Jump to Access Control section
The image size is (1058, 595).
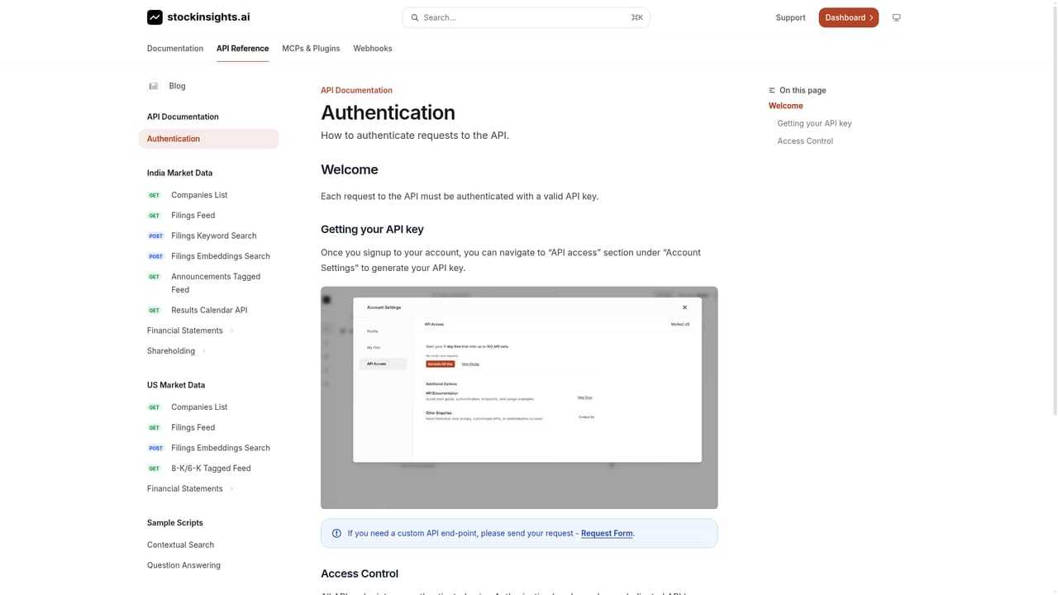tap(805, 141)
